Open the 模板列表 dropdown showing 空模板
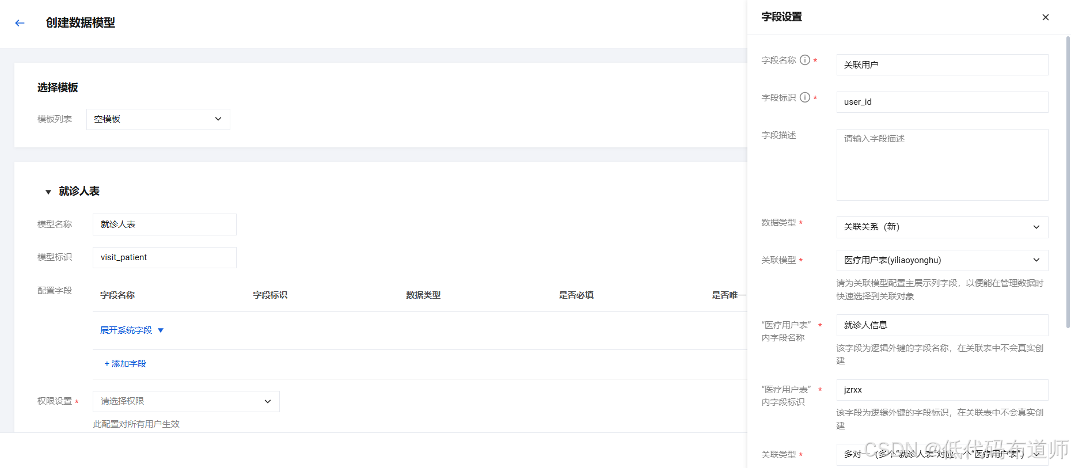 [158, 119]
